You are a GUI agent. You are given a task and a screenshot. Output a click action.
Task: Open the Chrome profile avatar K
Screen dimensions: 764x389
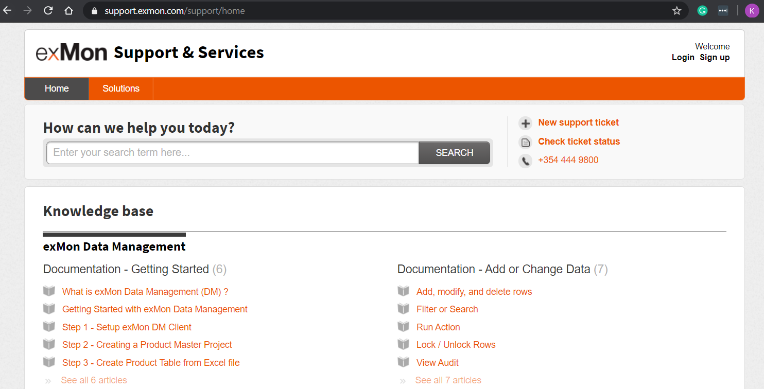[752, 11]
